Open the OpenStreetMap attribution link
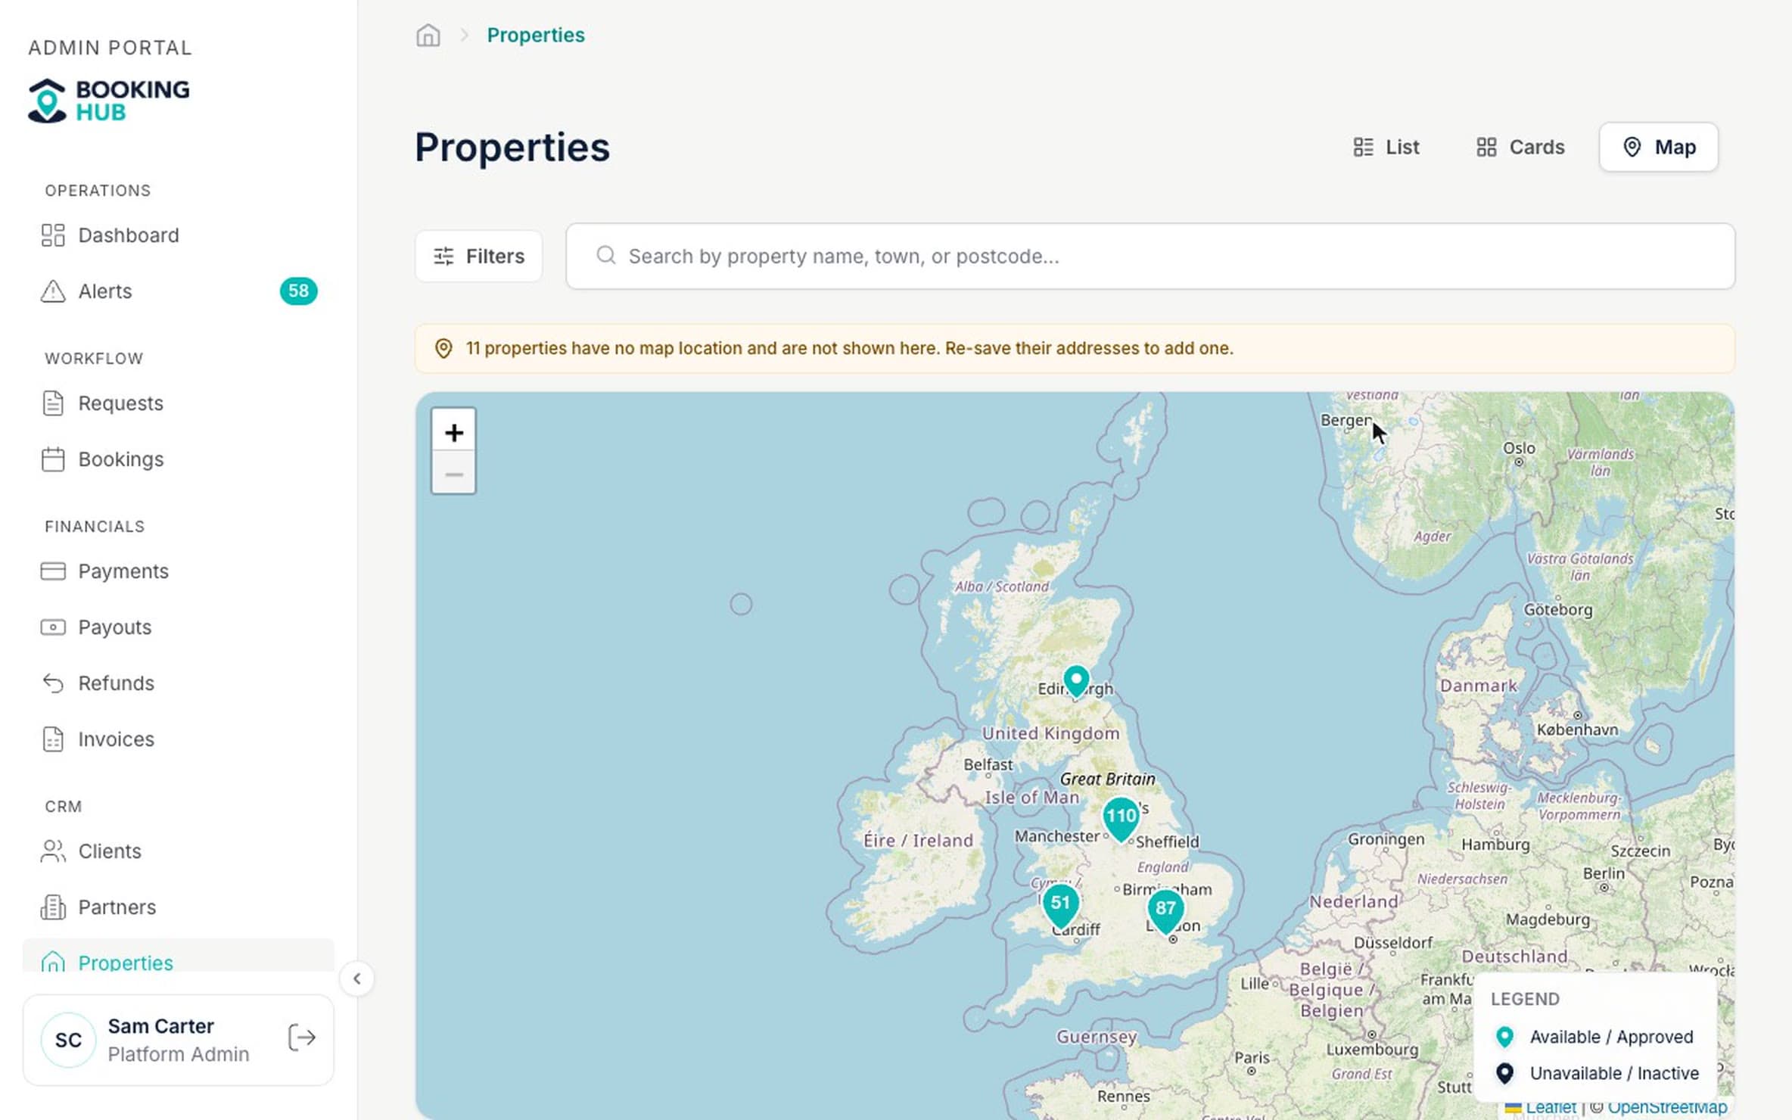Viewport: 1792px width, 1120px height. point(1667,1107)
